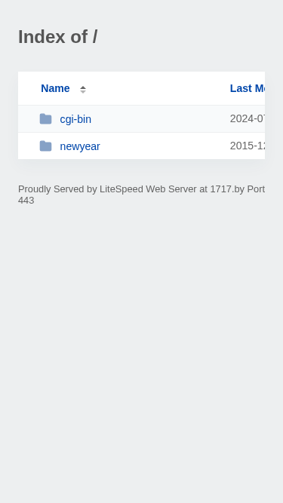Click the LiteSpeed Web Server footer text

pos(148,189)
